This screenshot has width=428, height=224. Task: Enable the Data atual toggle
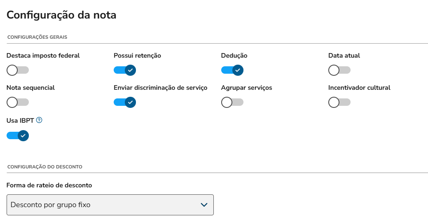tap(339, 70)
